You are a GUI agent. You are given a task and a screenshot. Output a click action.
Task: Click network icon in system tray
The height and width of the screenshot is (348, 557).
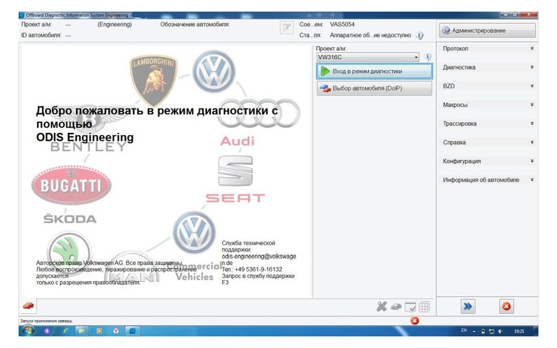point(491,331)
